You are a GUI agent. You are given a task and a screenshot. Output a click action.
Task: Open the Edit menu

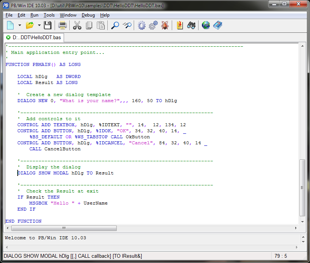pyautogui.click(x=21, y=15)
